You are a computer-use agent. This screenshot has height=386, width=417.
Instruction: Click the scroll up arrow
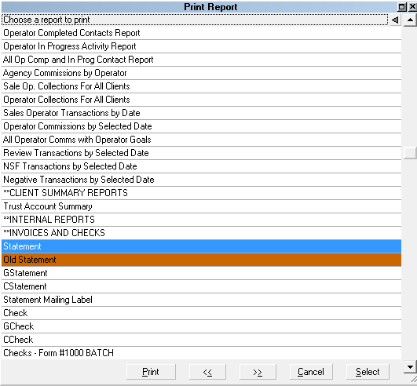[410, 20]
